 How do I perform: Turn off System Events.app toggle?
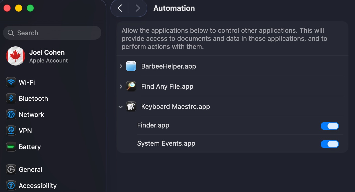coord(330,144)
